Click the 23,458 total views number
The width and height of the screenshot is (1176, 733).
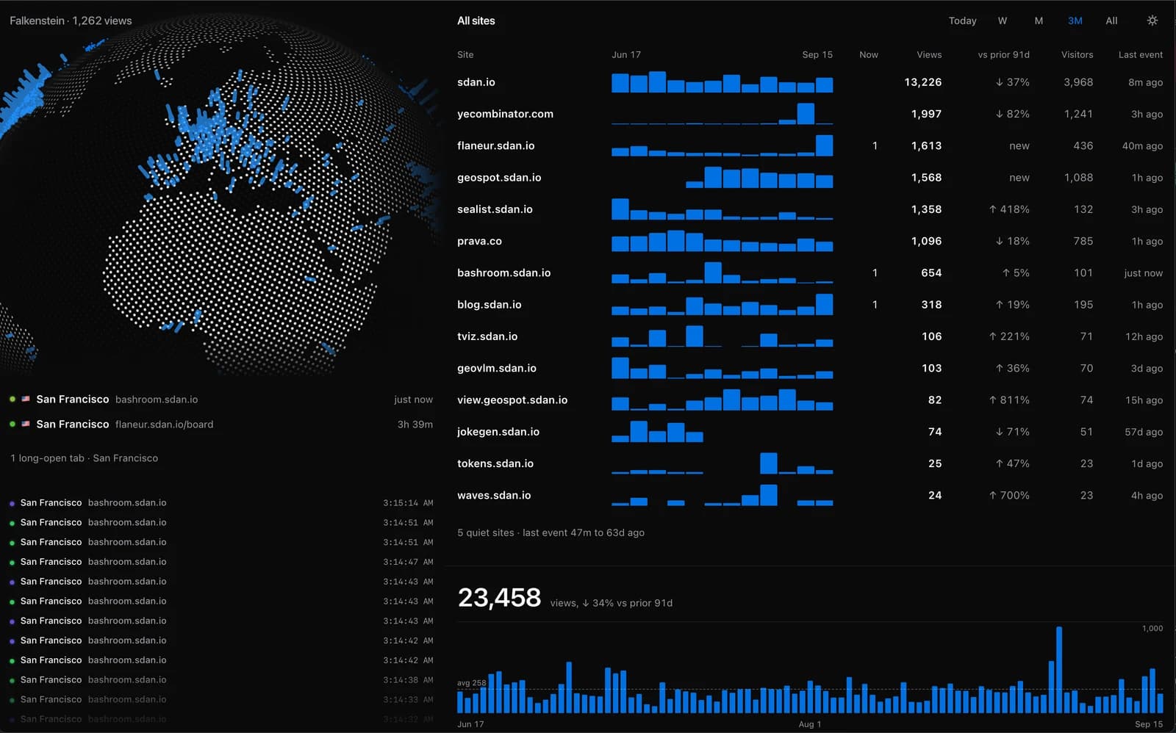tap(499, 598)
